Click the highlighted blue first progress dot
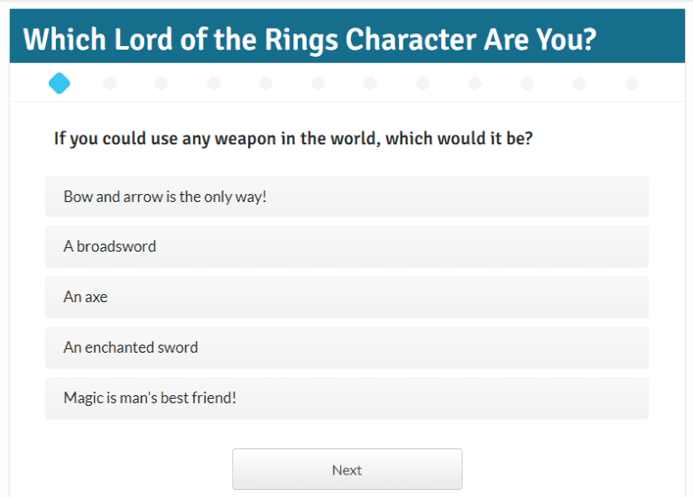 tap(60, 84)
